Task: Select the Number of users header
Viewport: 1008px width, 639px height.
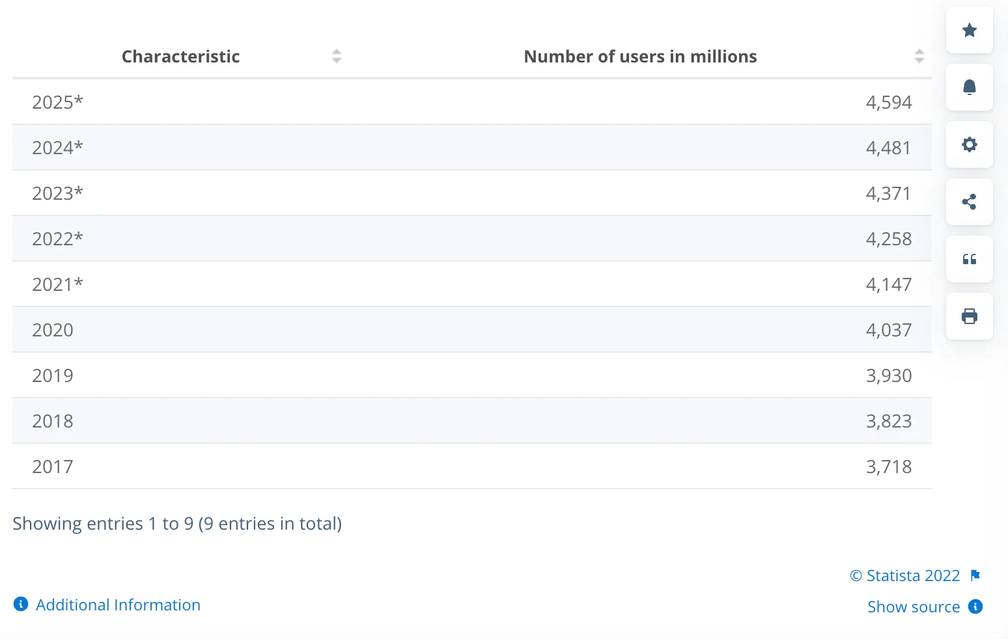Action: (x=639, y=56)
